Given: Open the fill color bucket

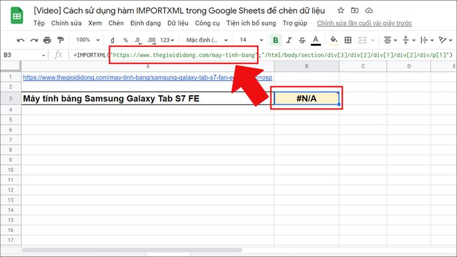Looking at the screenshot, I should [x=334, y=40].
